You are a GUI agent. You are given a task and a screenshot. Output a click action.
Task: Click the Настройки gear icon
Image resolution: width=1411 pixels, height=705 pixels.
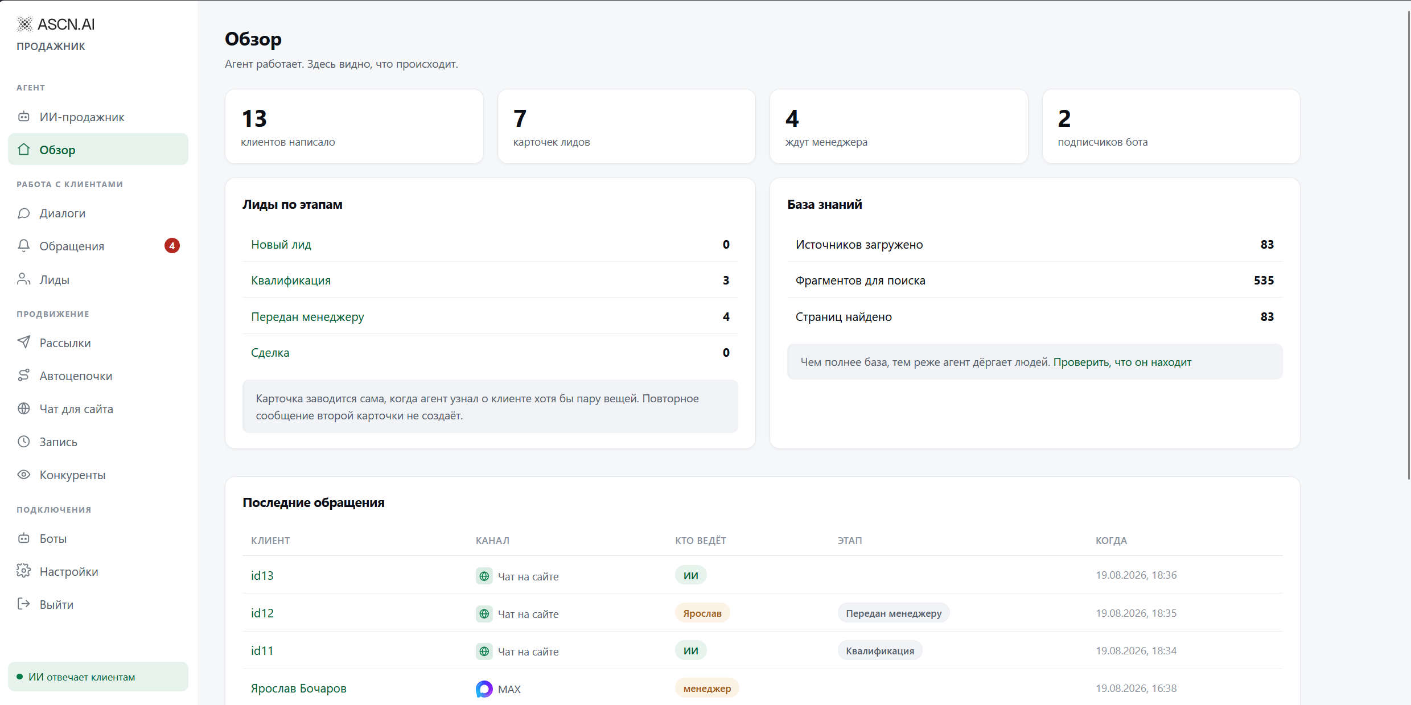(23, 571)
